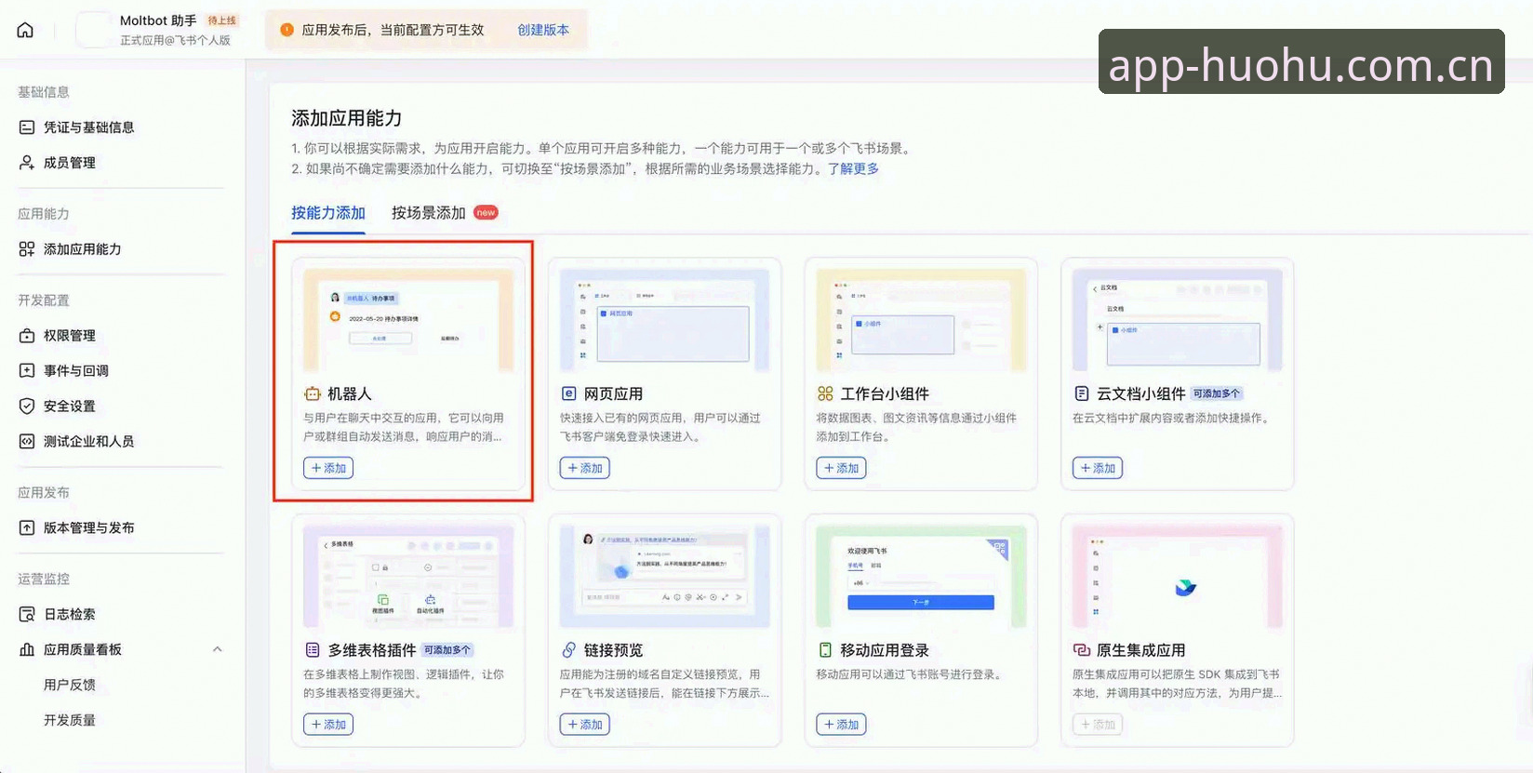Click the new badge beside 按场景添加
Screen dimensions: 1533x773
(486, 213)
